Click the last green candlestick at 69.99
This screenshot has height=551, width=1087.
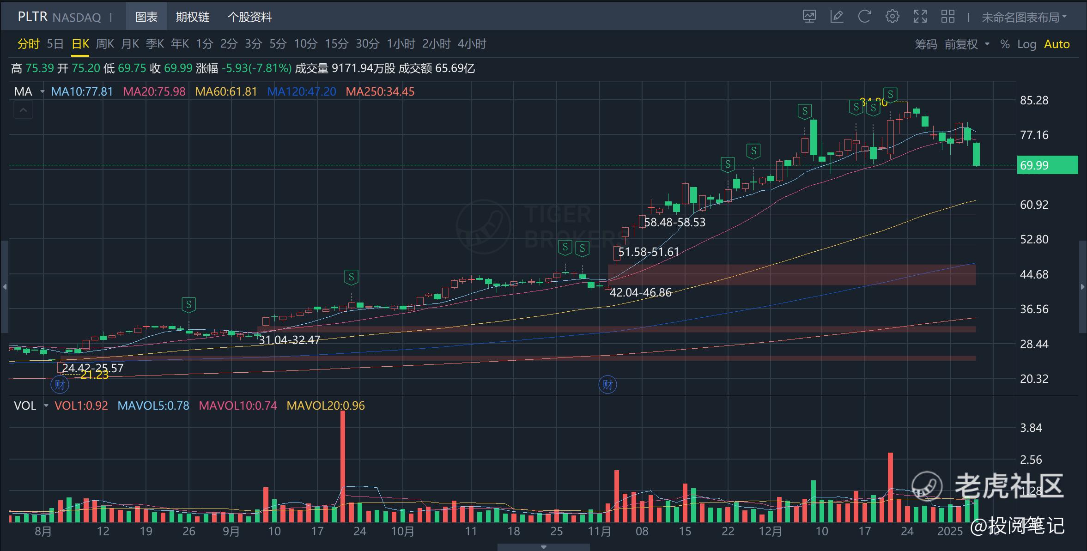976,154
